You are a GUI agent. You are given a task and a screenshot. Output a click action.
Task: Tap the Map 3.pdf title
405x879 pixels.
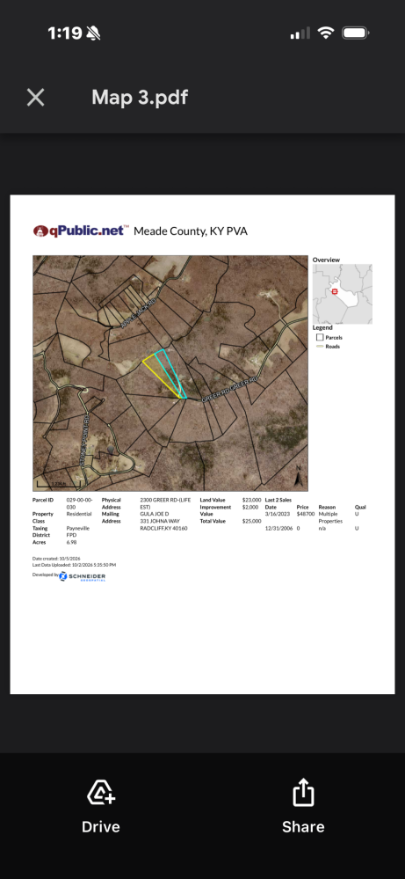[x=140, y=98]
